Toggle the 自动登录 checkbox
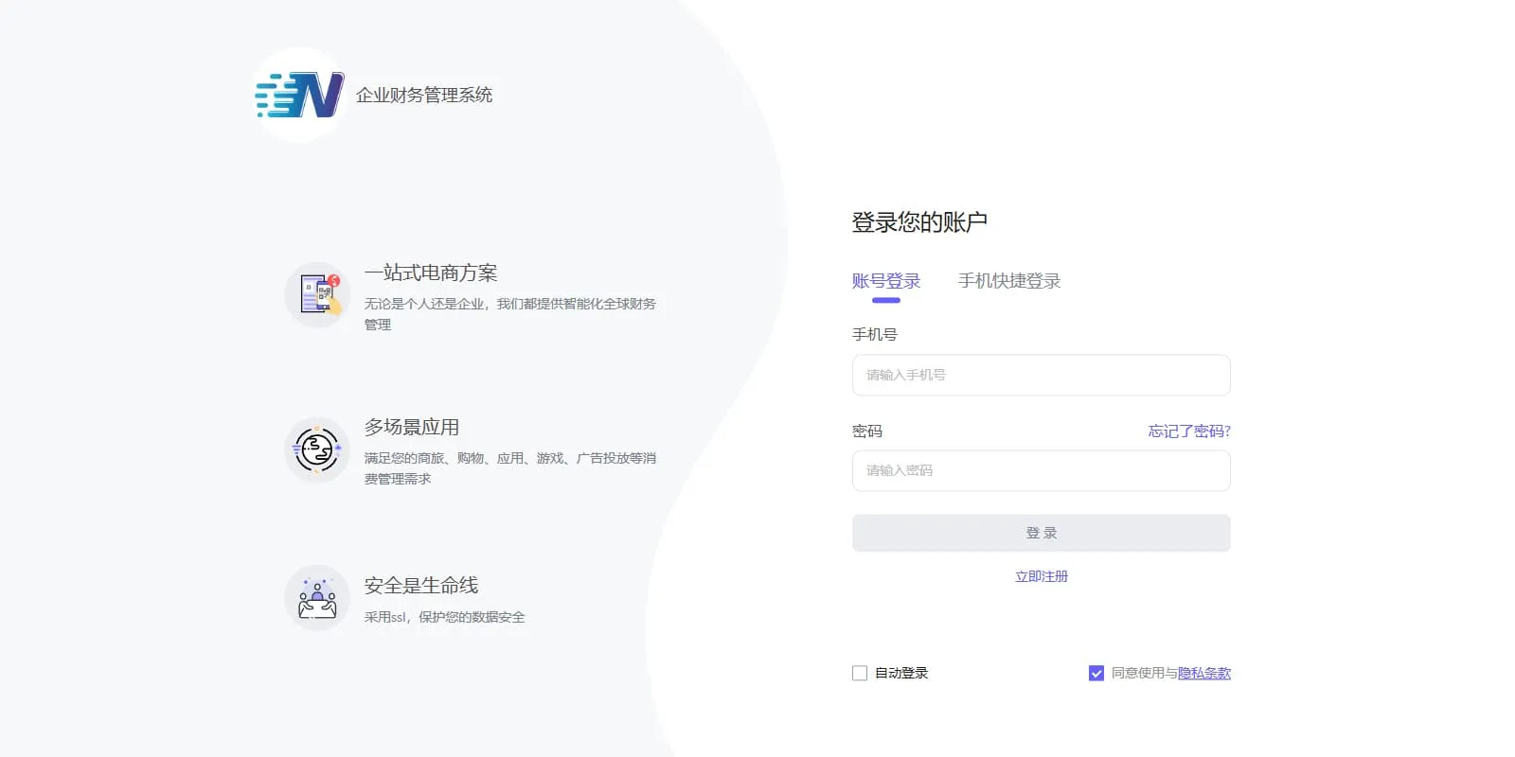 860,673
